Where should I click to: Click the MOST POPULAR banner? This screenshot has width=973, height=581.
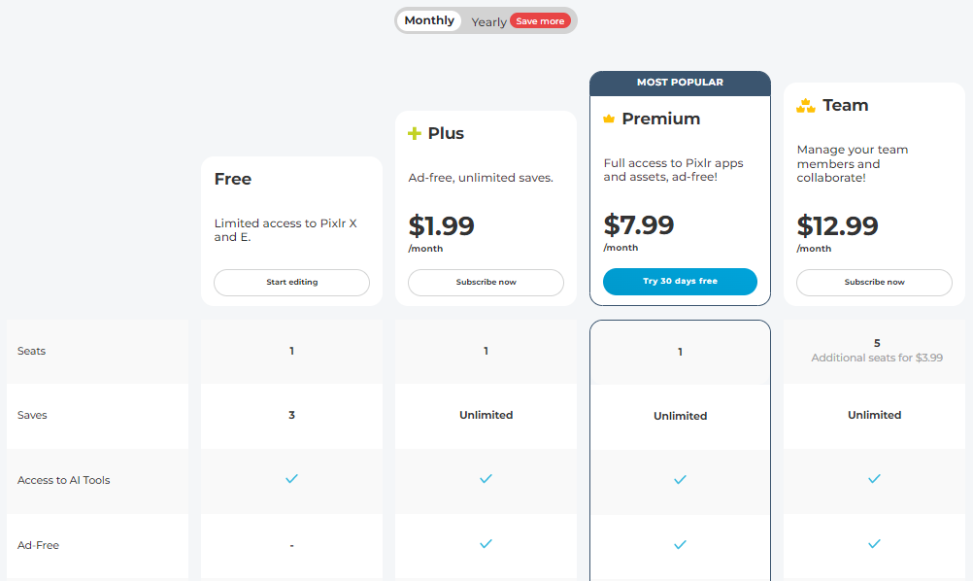[680, 83]
